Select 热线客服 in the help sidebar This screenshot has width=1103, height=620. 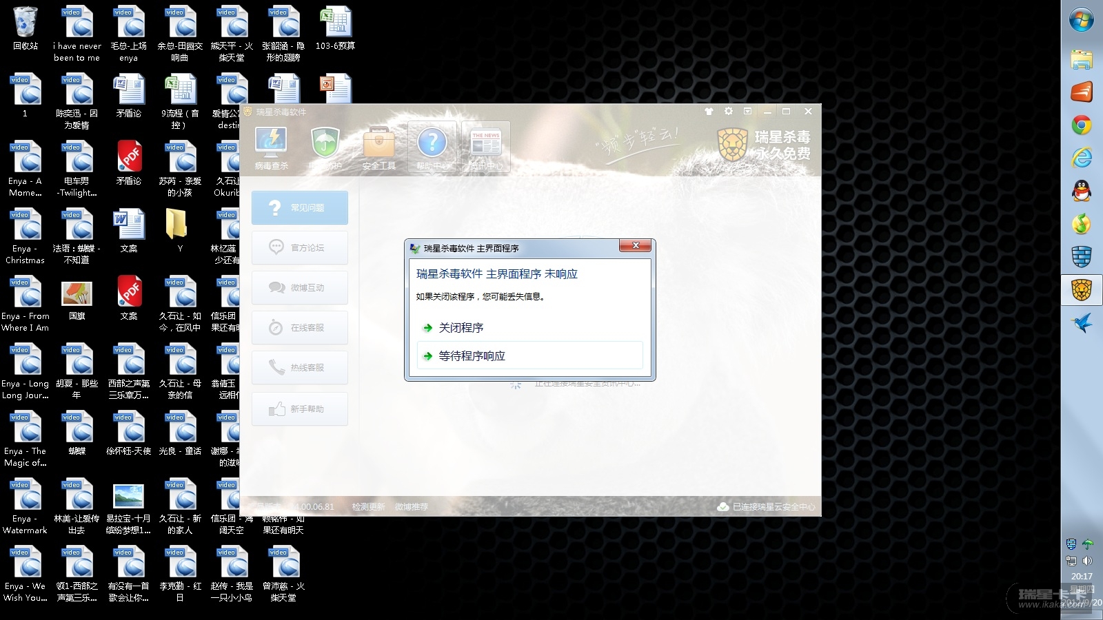[x=300, y=367]
